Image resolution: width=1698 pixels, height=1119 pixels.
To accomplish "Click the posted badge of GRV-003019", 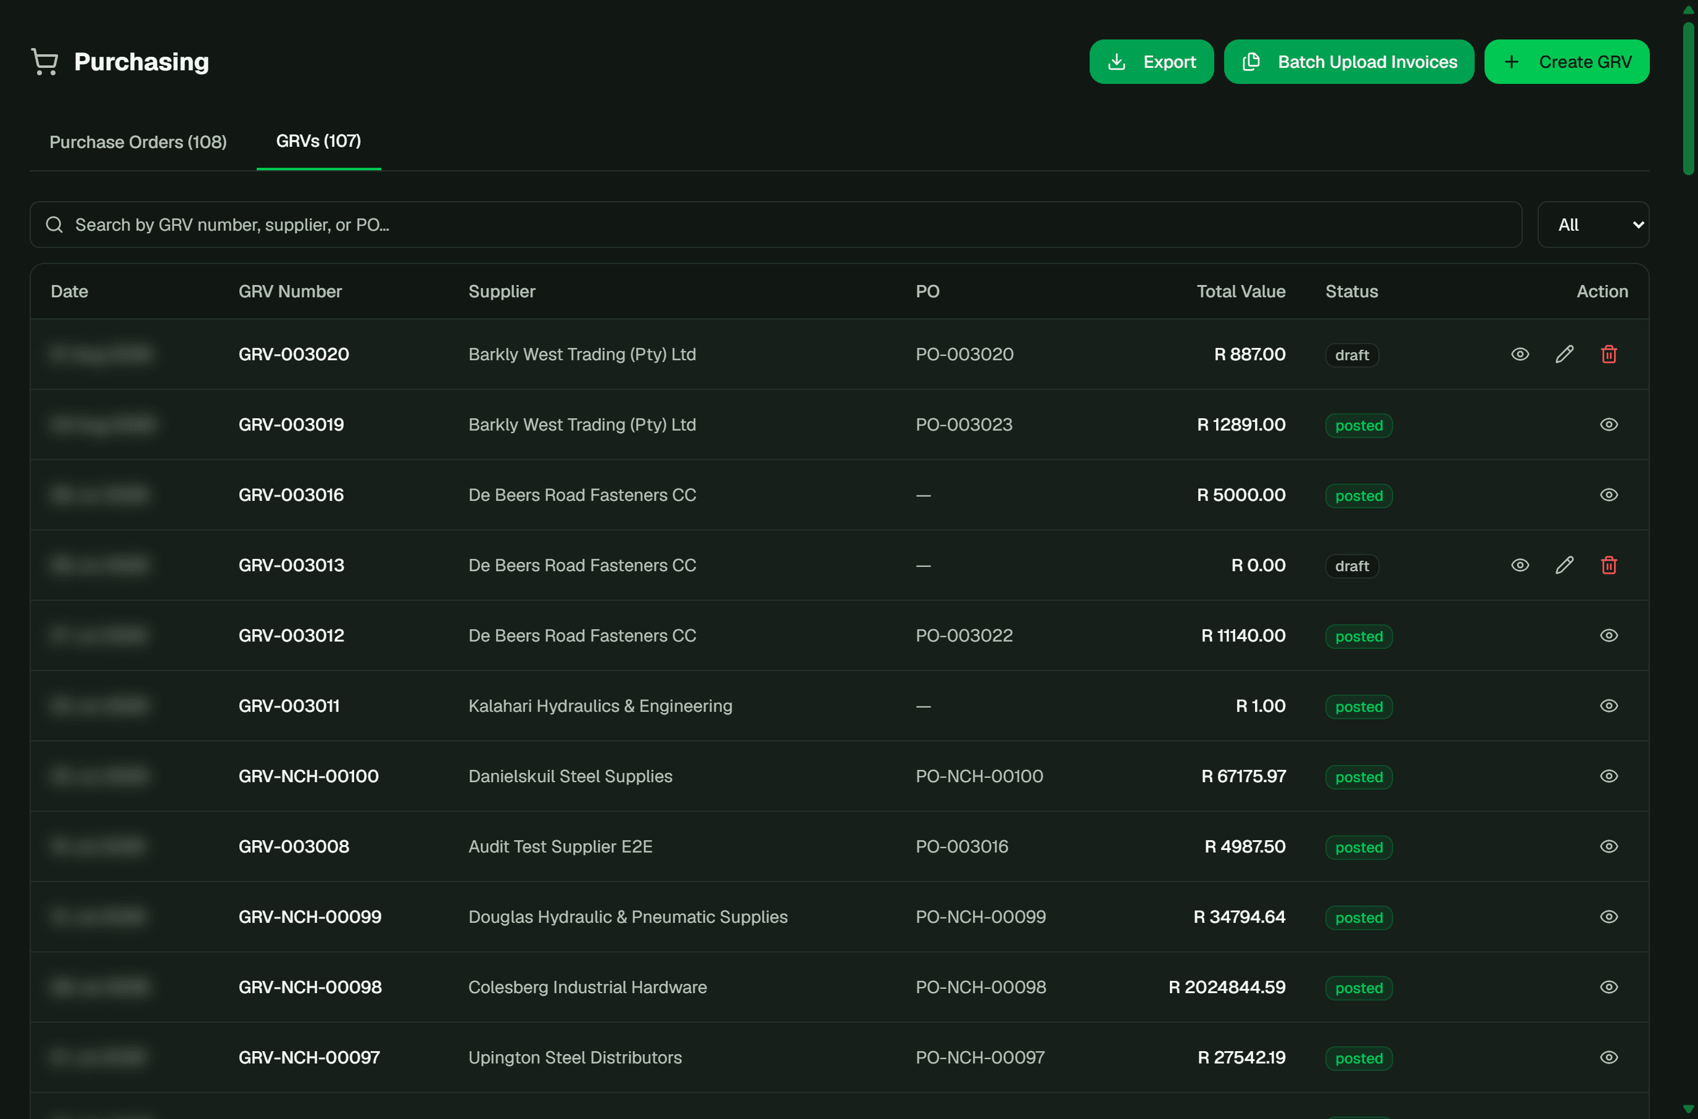I will (1358, 426).
